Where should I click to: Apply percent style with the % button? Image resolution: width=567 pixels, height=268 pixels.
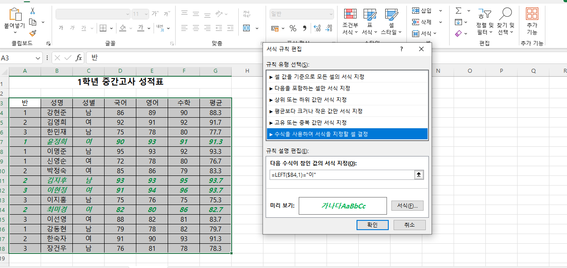click(293, 28)
